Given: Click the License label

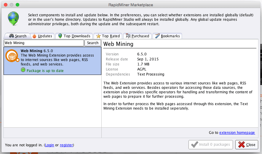Looking at the screenshot, I should 112,69.
